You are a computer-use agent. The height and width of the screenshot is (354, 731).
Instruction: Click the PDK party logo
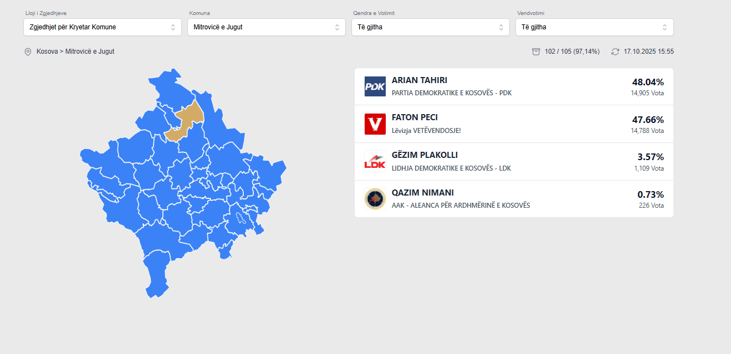375,86
